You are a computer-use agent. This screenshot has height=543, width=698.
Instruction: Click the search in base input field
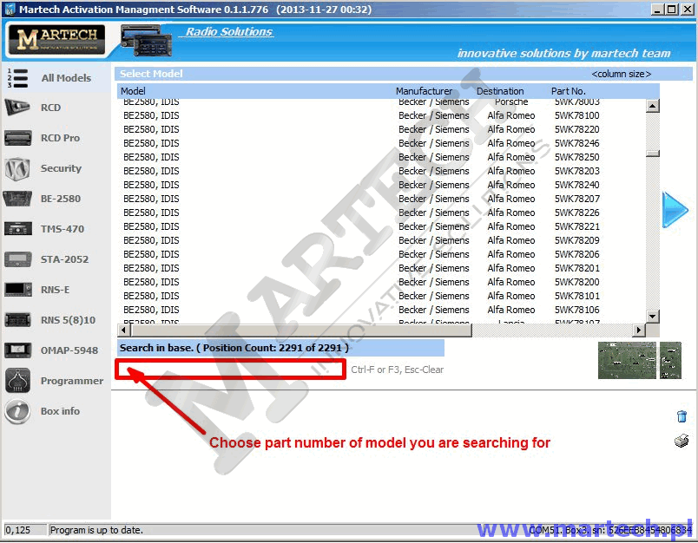[x=231, y=370]
